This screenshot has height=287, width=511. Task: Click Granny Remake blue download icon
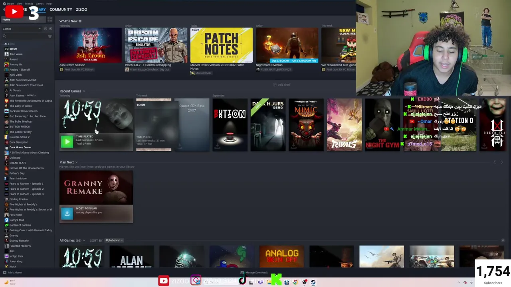click(x=67, y=213)
